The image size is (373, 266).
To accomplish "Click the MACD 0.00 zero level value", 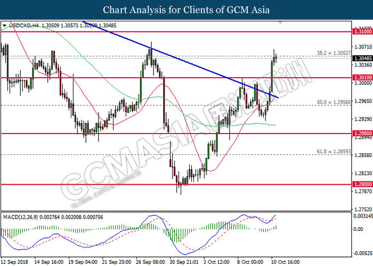I will coord(358,229).
